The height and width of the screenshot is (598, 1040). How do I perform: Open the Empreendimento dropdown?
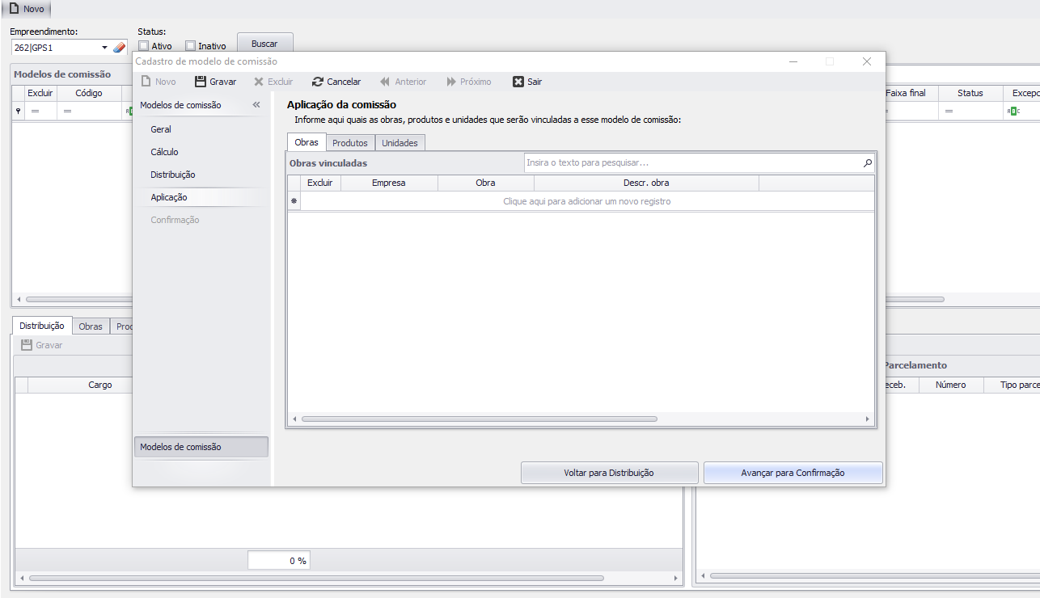click(x=104, y=48)
